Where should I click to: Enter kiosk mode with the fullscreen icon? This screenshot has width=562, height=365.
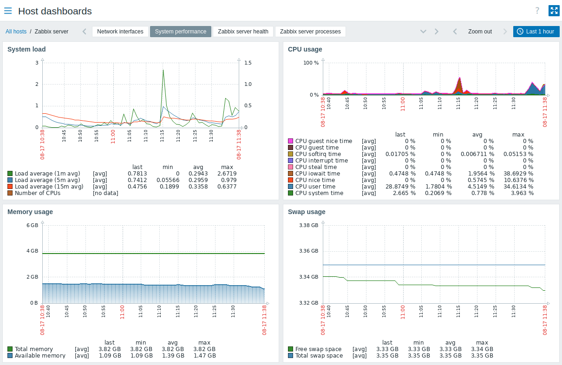coord(554,10)
